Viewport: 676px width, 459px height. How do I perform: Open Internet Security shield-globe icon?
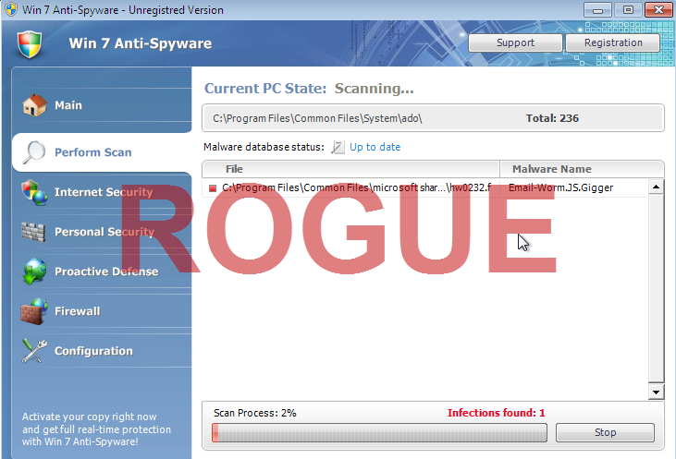tap(34, 192)
